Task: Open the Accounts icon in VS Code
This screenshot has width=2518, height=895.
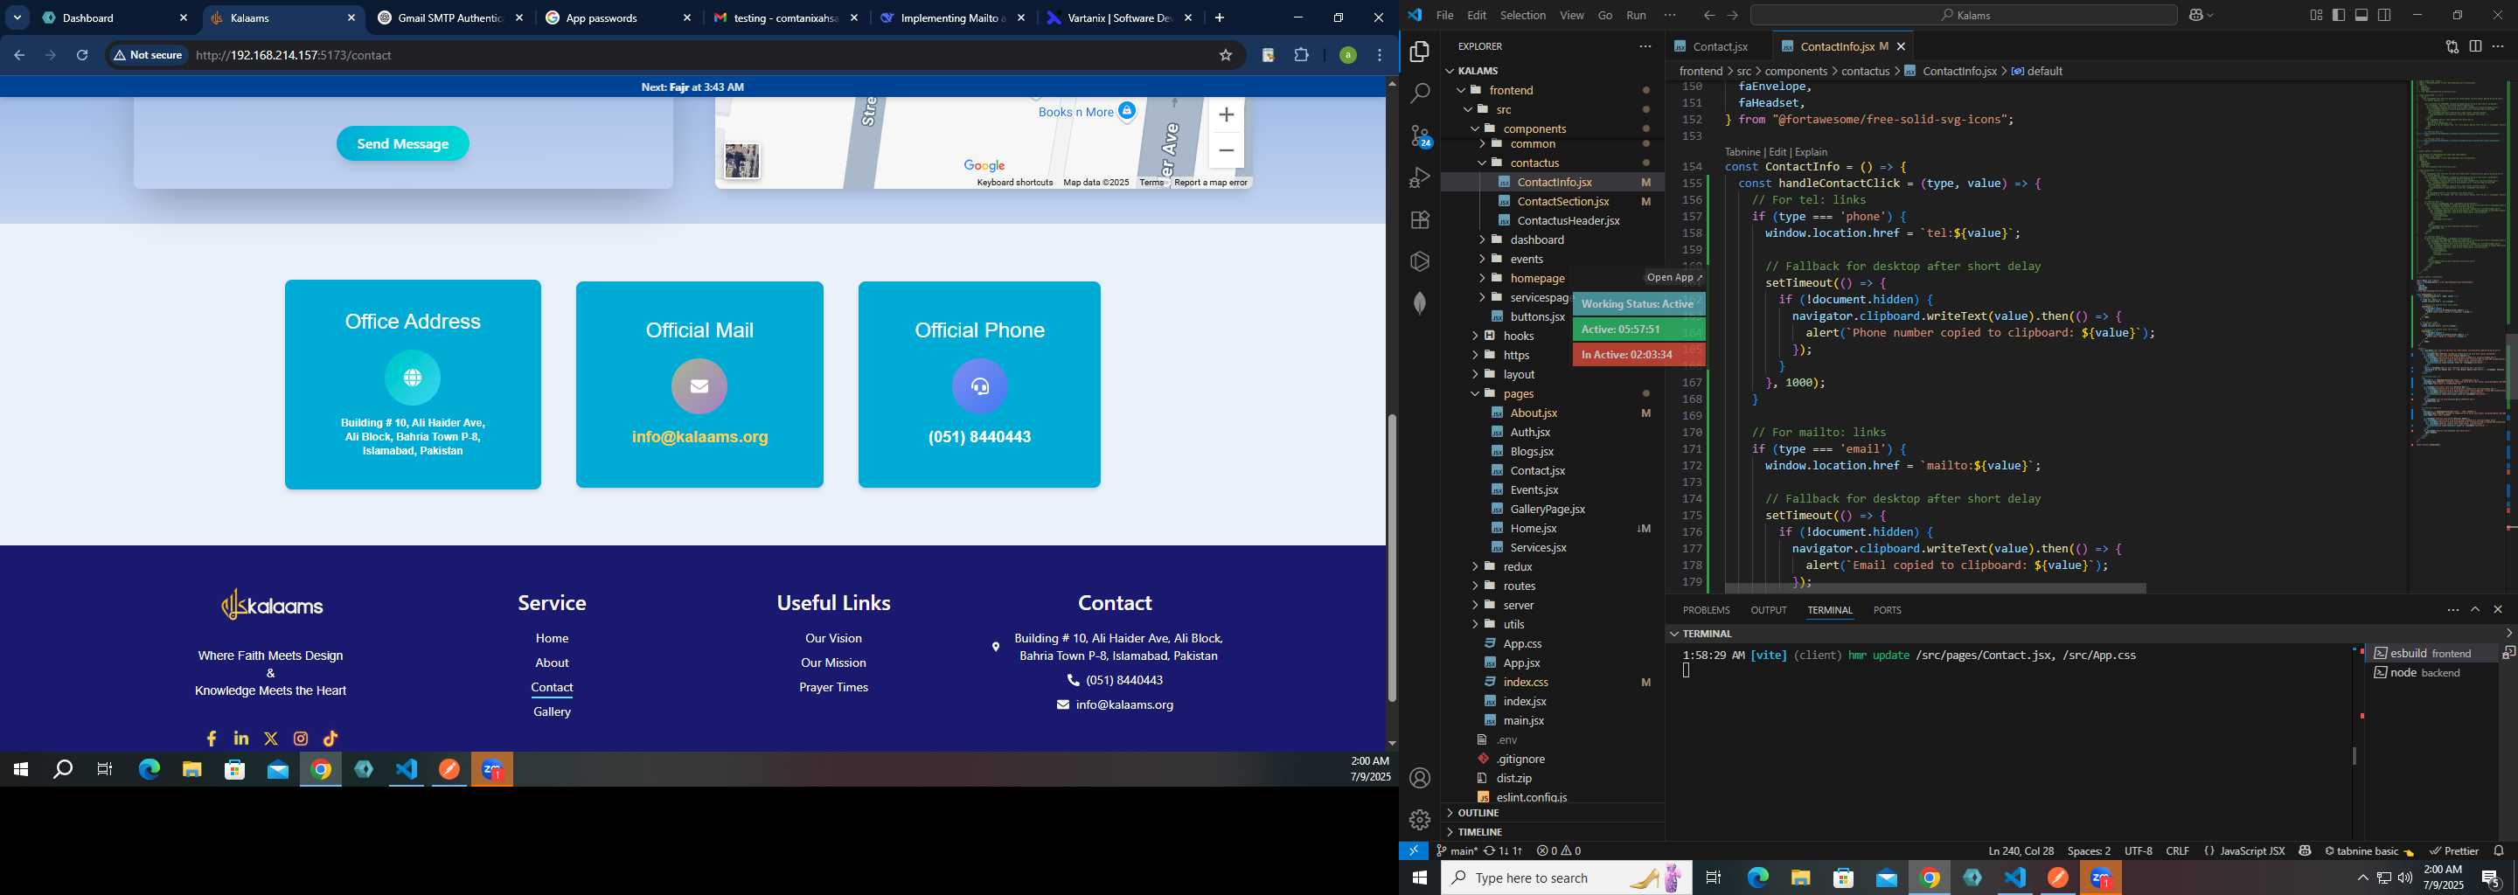Action: (1419, 778)
